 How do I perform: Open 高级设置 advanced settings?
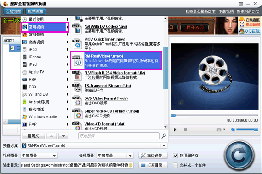tap(153, 156)
